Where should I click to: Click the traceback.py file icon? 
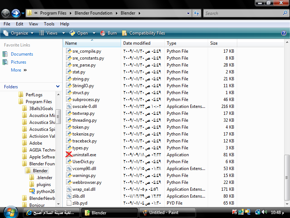(x=69, y=141)
